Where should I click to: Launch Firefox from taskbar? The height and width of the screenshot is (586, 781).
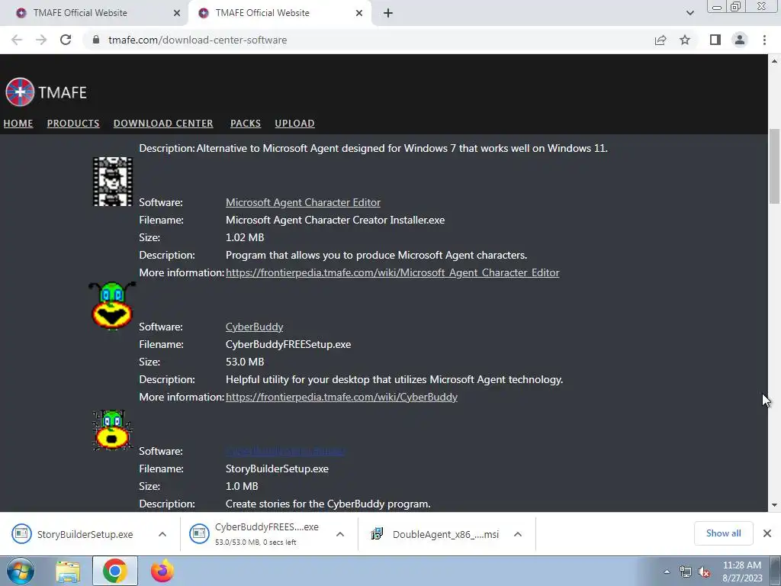[162, 571]
